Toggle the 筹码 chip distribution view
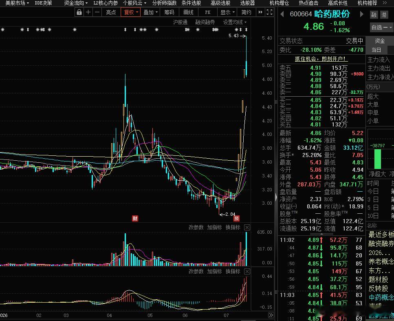Viewport: 394px width, 321px height. [x=169, y=12]
